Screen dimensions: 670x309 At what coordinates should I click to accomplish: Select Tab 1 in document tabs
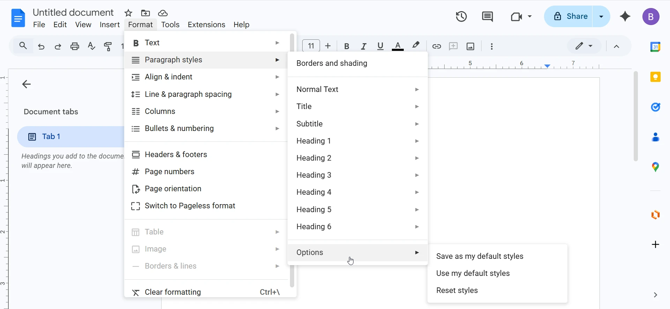(x=51, y=137)
